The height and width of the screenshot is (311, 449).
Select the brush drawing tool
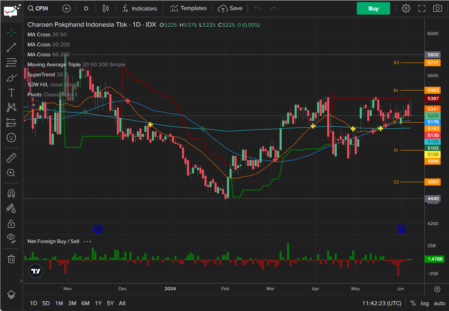[11, 78]
